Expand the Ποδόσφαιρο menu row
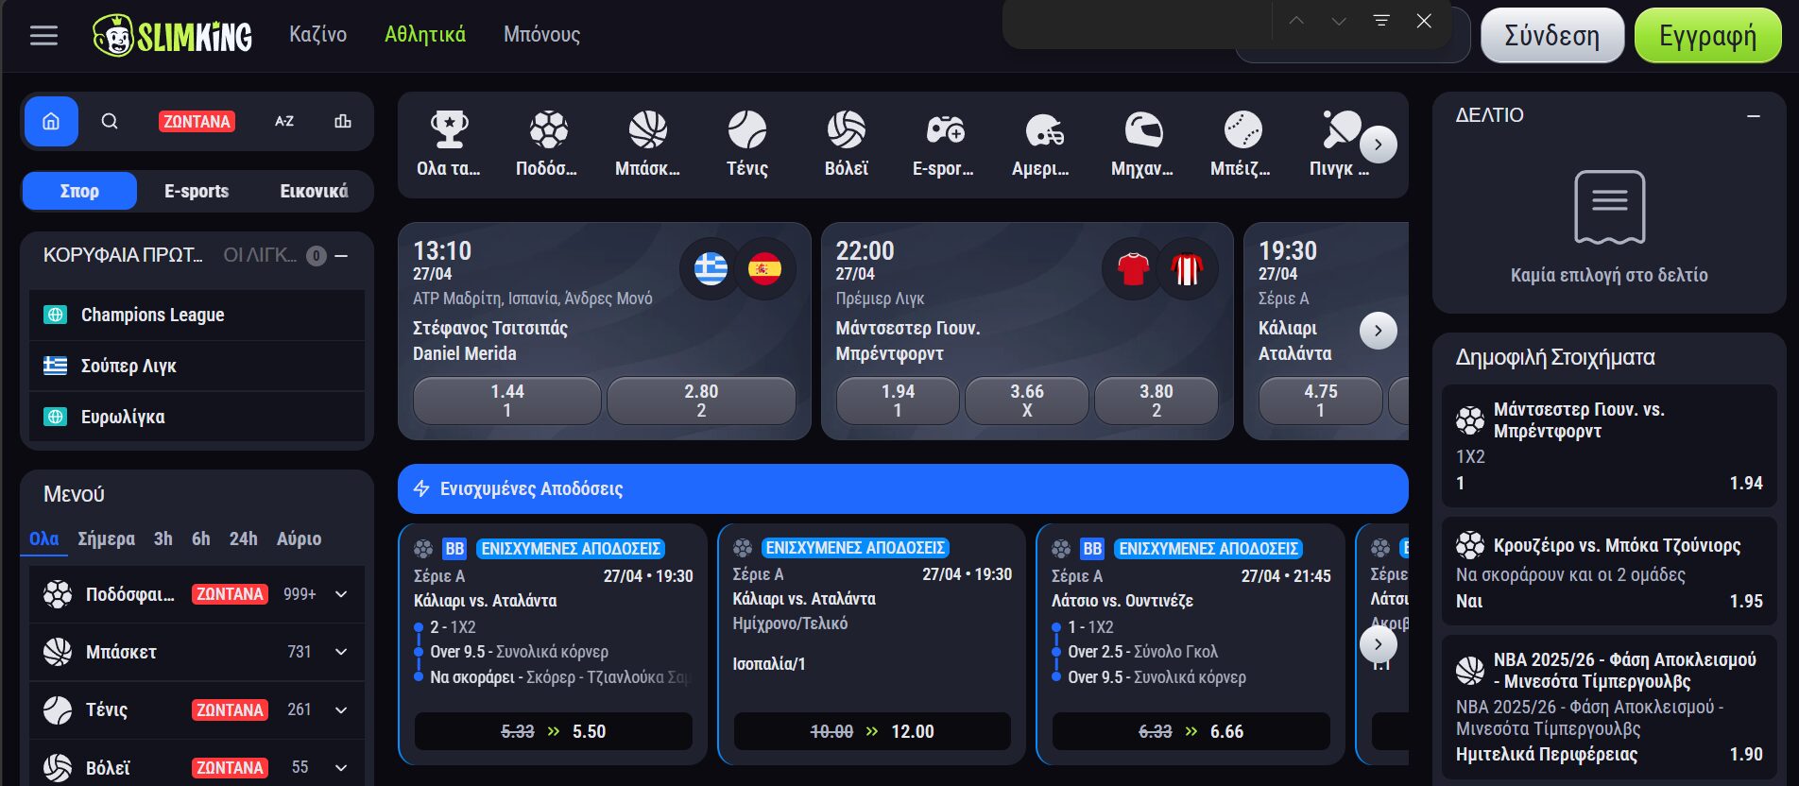 [x=341, y=594]
